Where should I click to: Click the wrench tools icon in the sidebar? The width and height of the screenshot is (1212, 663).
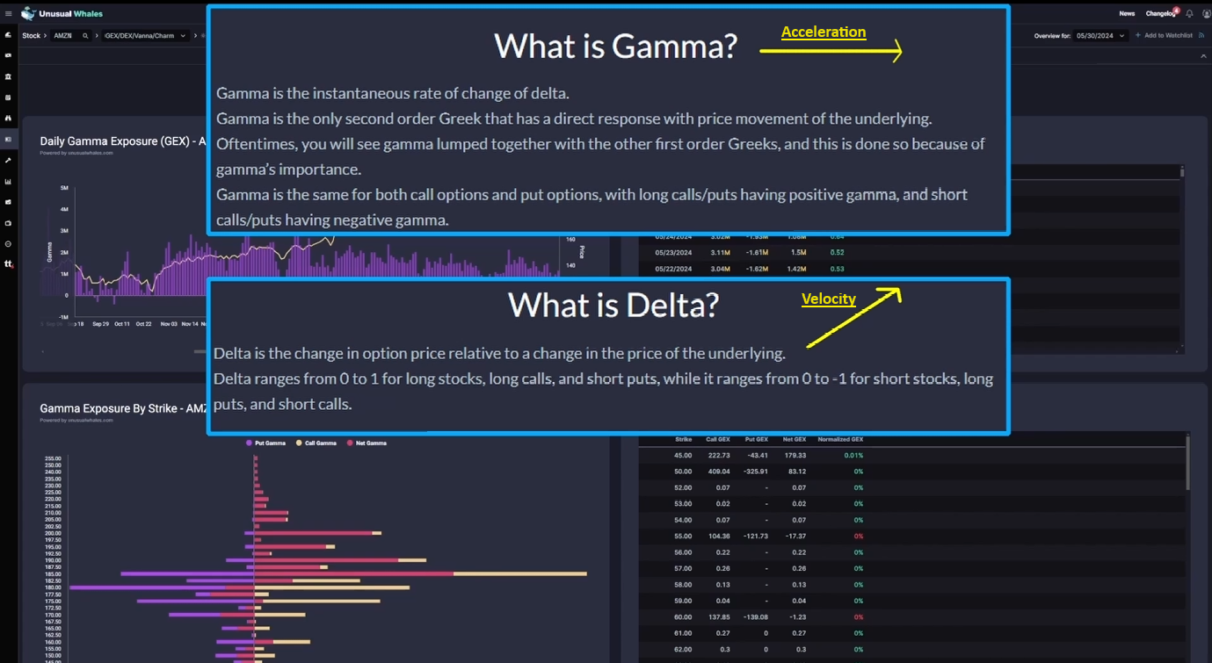[x=8, y=162]
